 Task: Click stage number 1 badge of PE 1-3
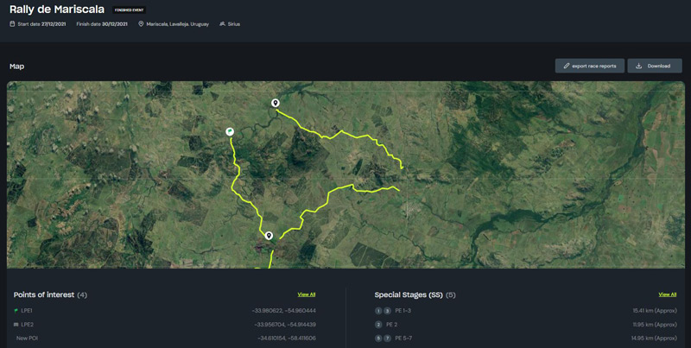pos(378,311)
